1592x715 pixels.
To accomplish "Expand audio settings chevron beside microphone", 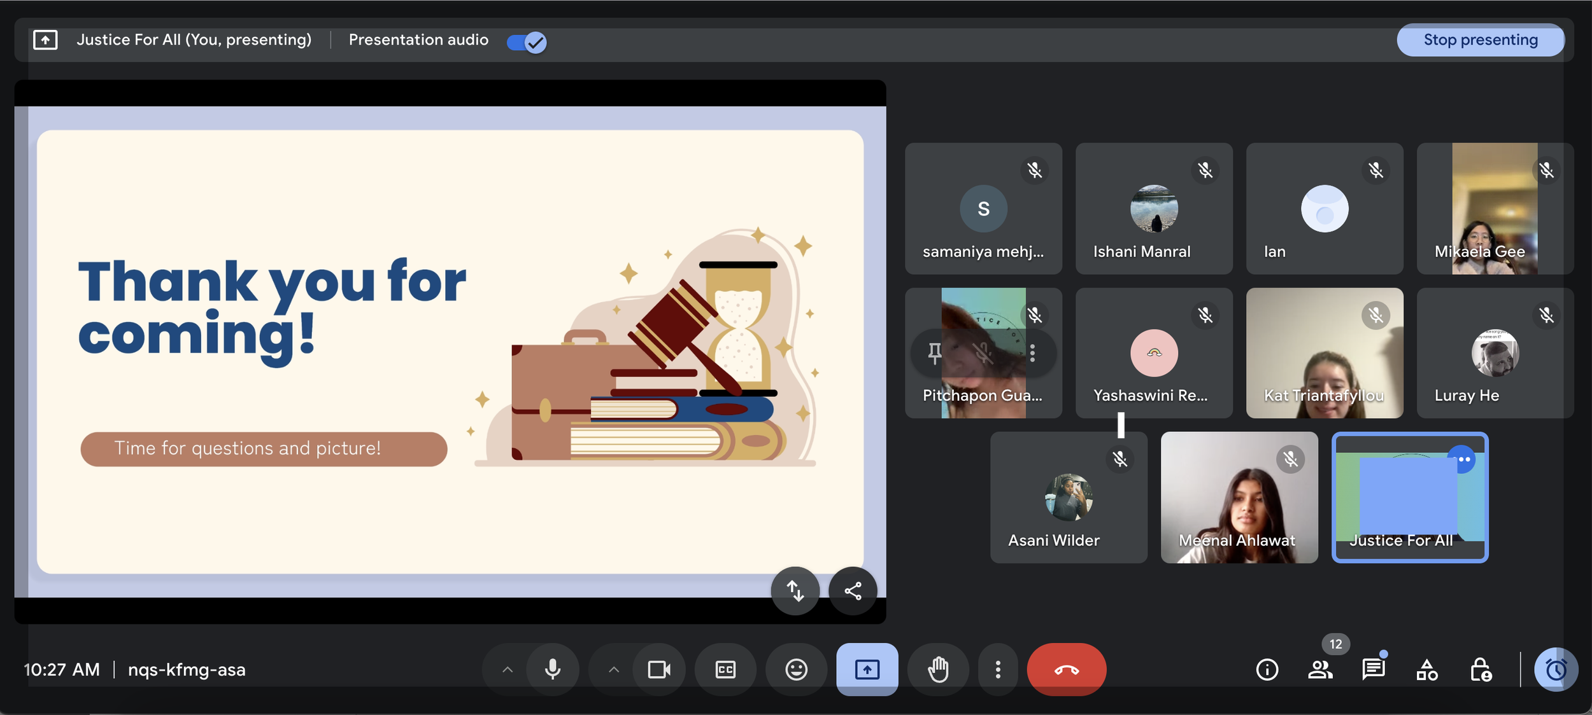I will [x=508, y=669].
